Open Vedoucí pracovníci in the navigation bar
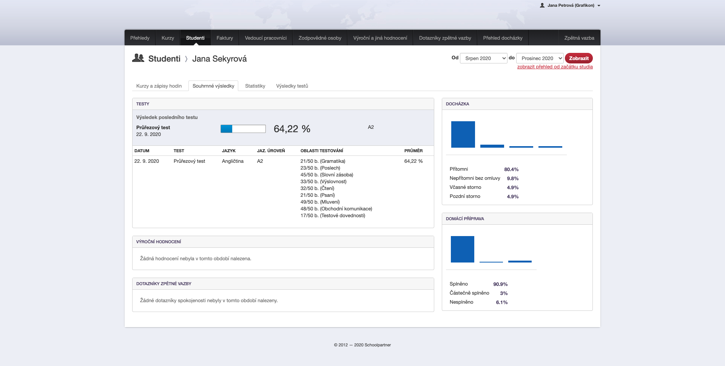 point(266,38)
